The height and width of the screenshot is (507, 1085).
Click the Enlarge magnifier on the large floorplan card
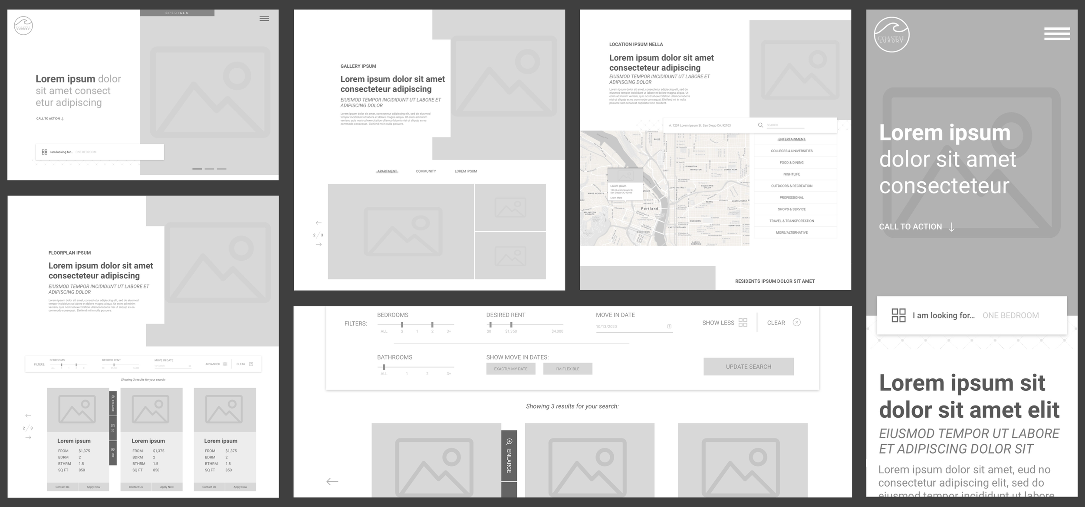coord(509,442)
